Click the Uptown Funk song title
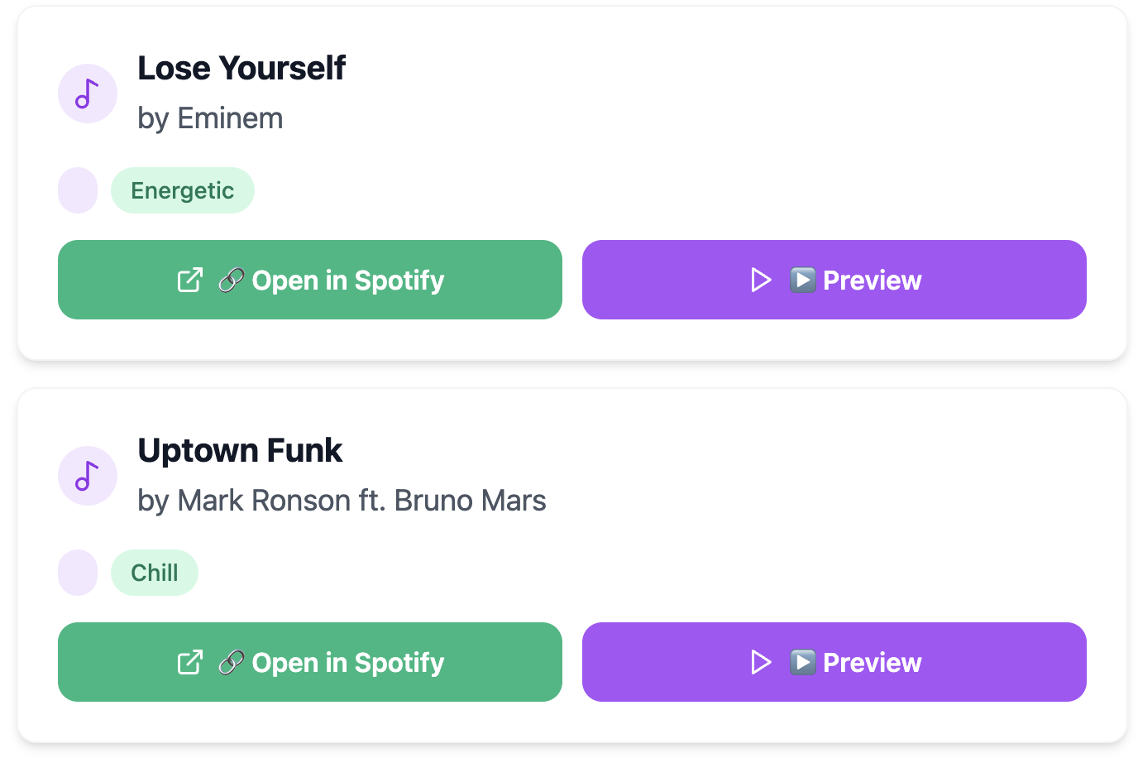The height and width of the screenshot is (758, 1138). (240, 450)
